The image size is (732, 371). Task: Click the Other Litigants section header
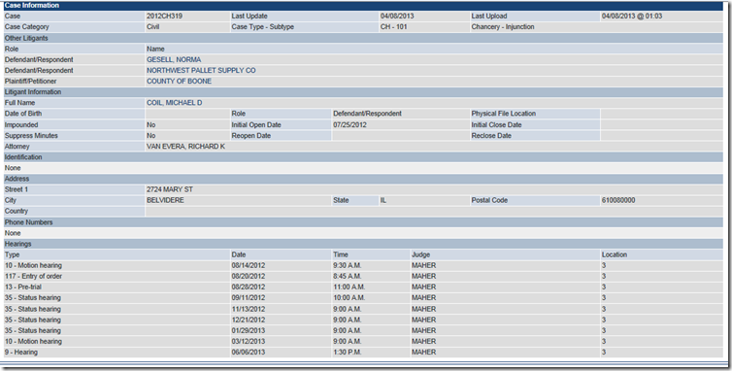[364, 38]
